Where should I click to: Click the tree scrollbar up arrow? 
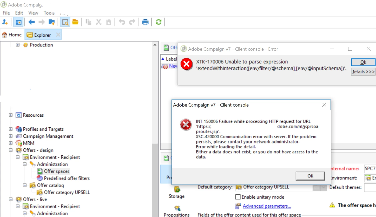pyautogui.click(x=155, y=45)
